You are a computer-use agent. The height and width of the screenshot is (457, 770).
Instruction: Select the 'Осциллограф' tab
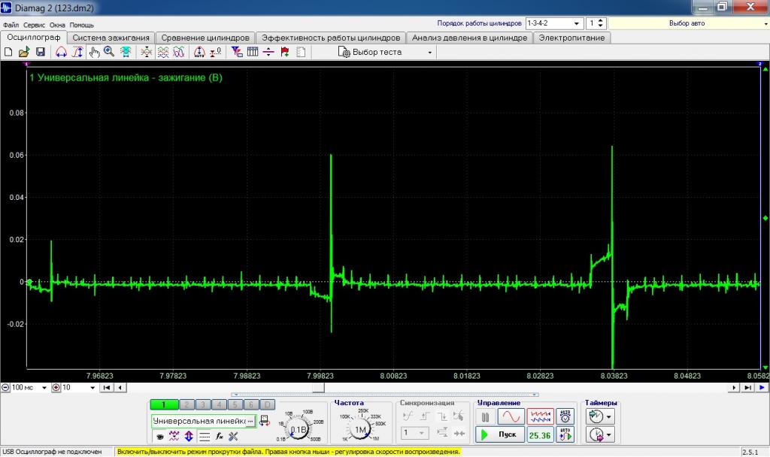(x=33, y=38)
